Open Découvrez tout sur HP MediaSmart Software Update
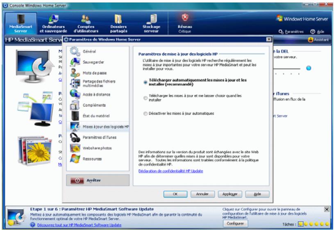 coord(79,225)
